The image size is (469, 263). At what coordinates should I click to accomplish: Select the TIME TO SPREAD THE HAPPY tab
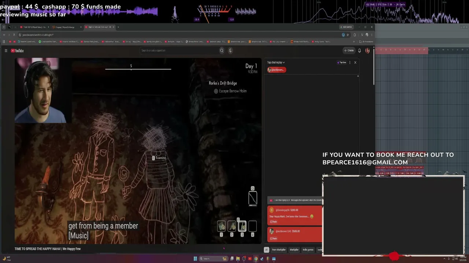click(100, 27)
